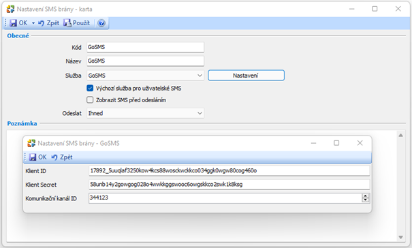This screenshot has width=412, height=248.
Task: Decrease Komunikační kanál ID with down spinner
Action: tap(366, 200)
